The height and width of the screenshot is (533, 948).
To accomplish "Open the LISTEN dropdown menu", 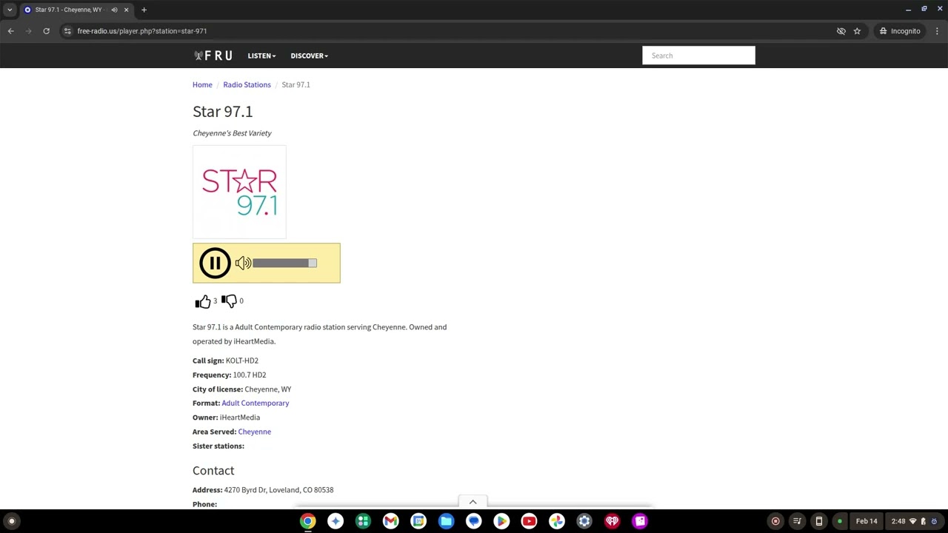I will point(261,56).
